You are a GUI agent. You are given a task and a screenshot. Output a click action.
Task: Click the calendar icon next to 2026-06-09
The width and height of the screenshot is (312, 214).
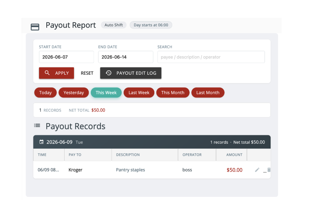[41, 142]
